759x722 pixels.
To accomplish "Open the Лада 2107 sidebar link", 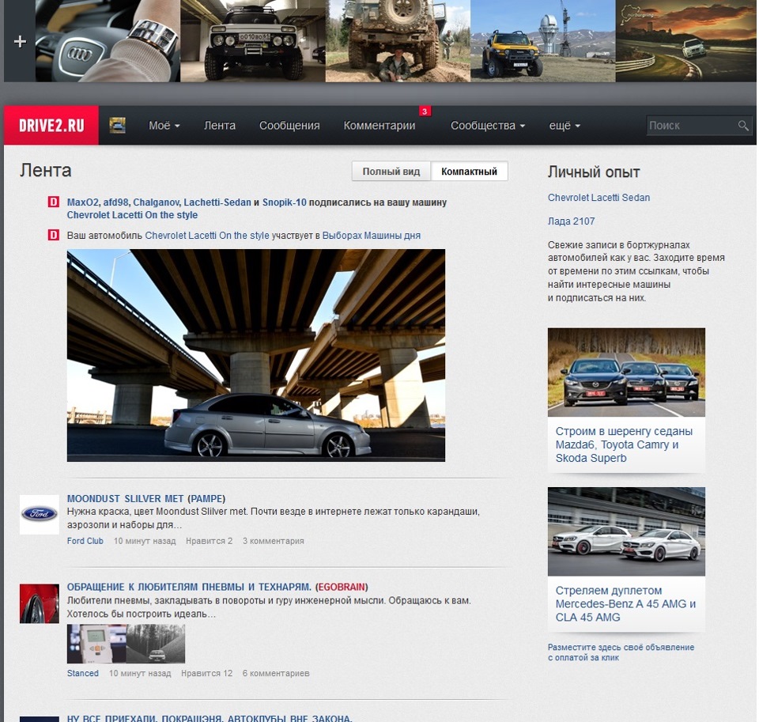I will [x=571, y=221].
